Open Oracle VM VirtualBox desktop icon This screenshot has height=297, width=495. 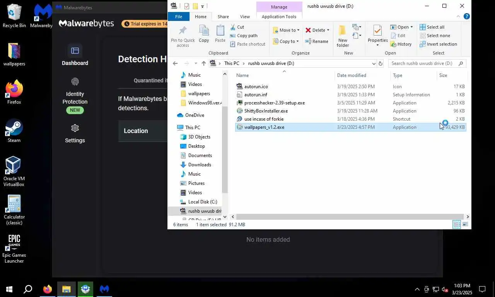[14, 171]
